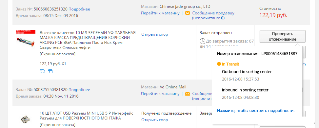The width and height of the screenshot is (319, 128).
Task: Click the envelope icon in Ad Online Mall order
Action: [x=188, y=94]
